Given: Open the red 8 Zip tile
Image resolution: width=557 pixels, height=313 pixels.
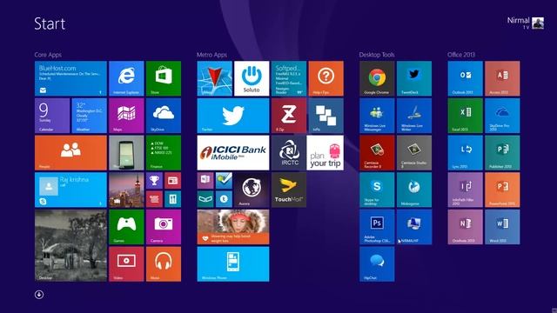Looking at the screenshot, I should pos(288,116).
